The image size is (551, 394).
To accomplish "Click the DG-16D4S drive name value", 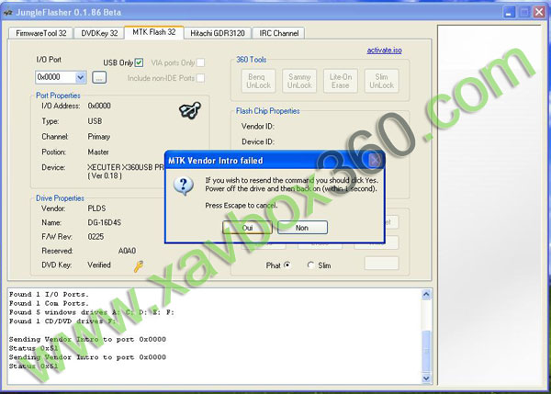I will coord(105,222).
